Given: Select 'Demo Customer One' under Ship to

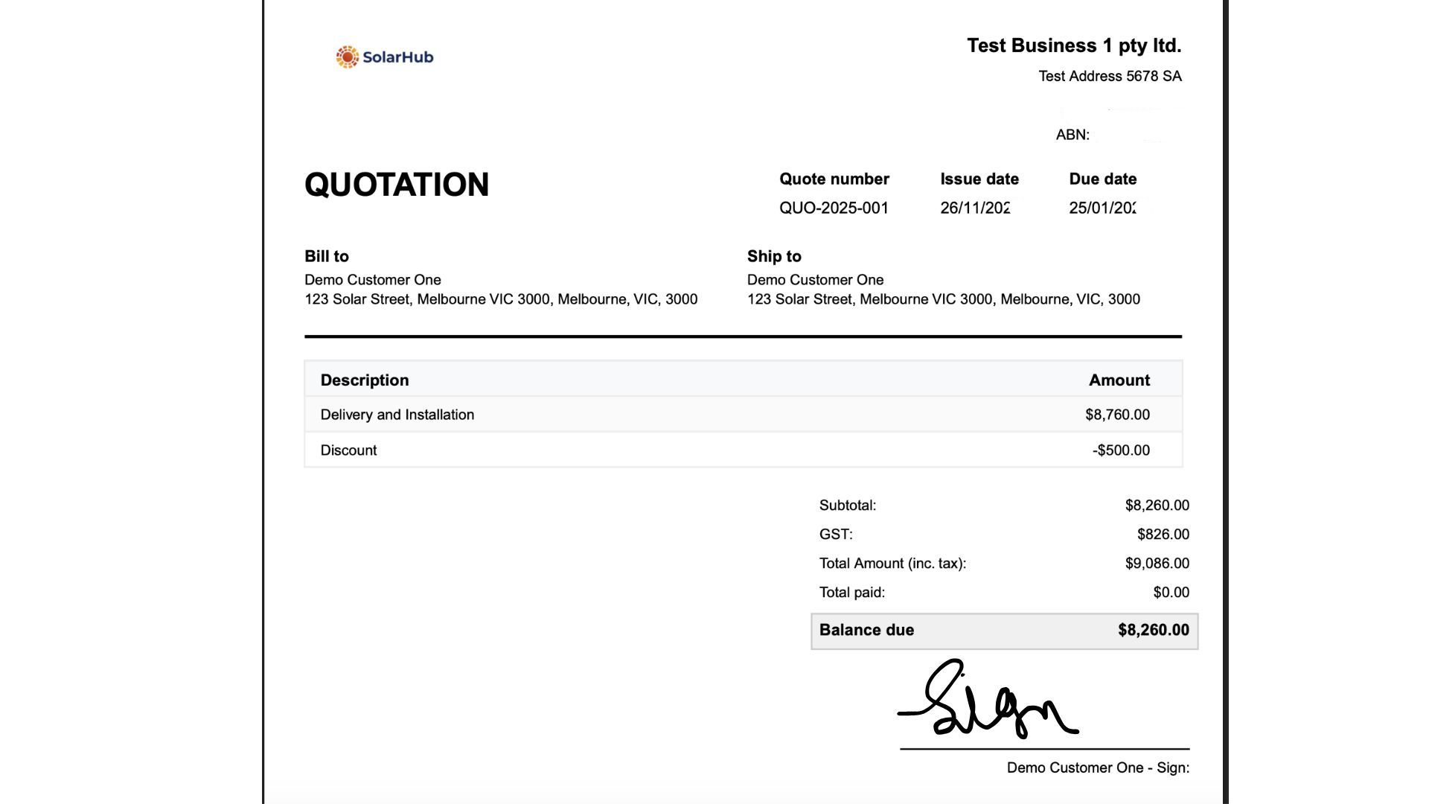Looking at the screenshot, I should [816, 280].
